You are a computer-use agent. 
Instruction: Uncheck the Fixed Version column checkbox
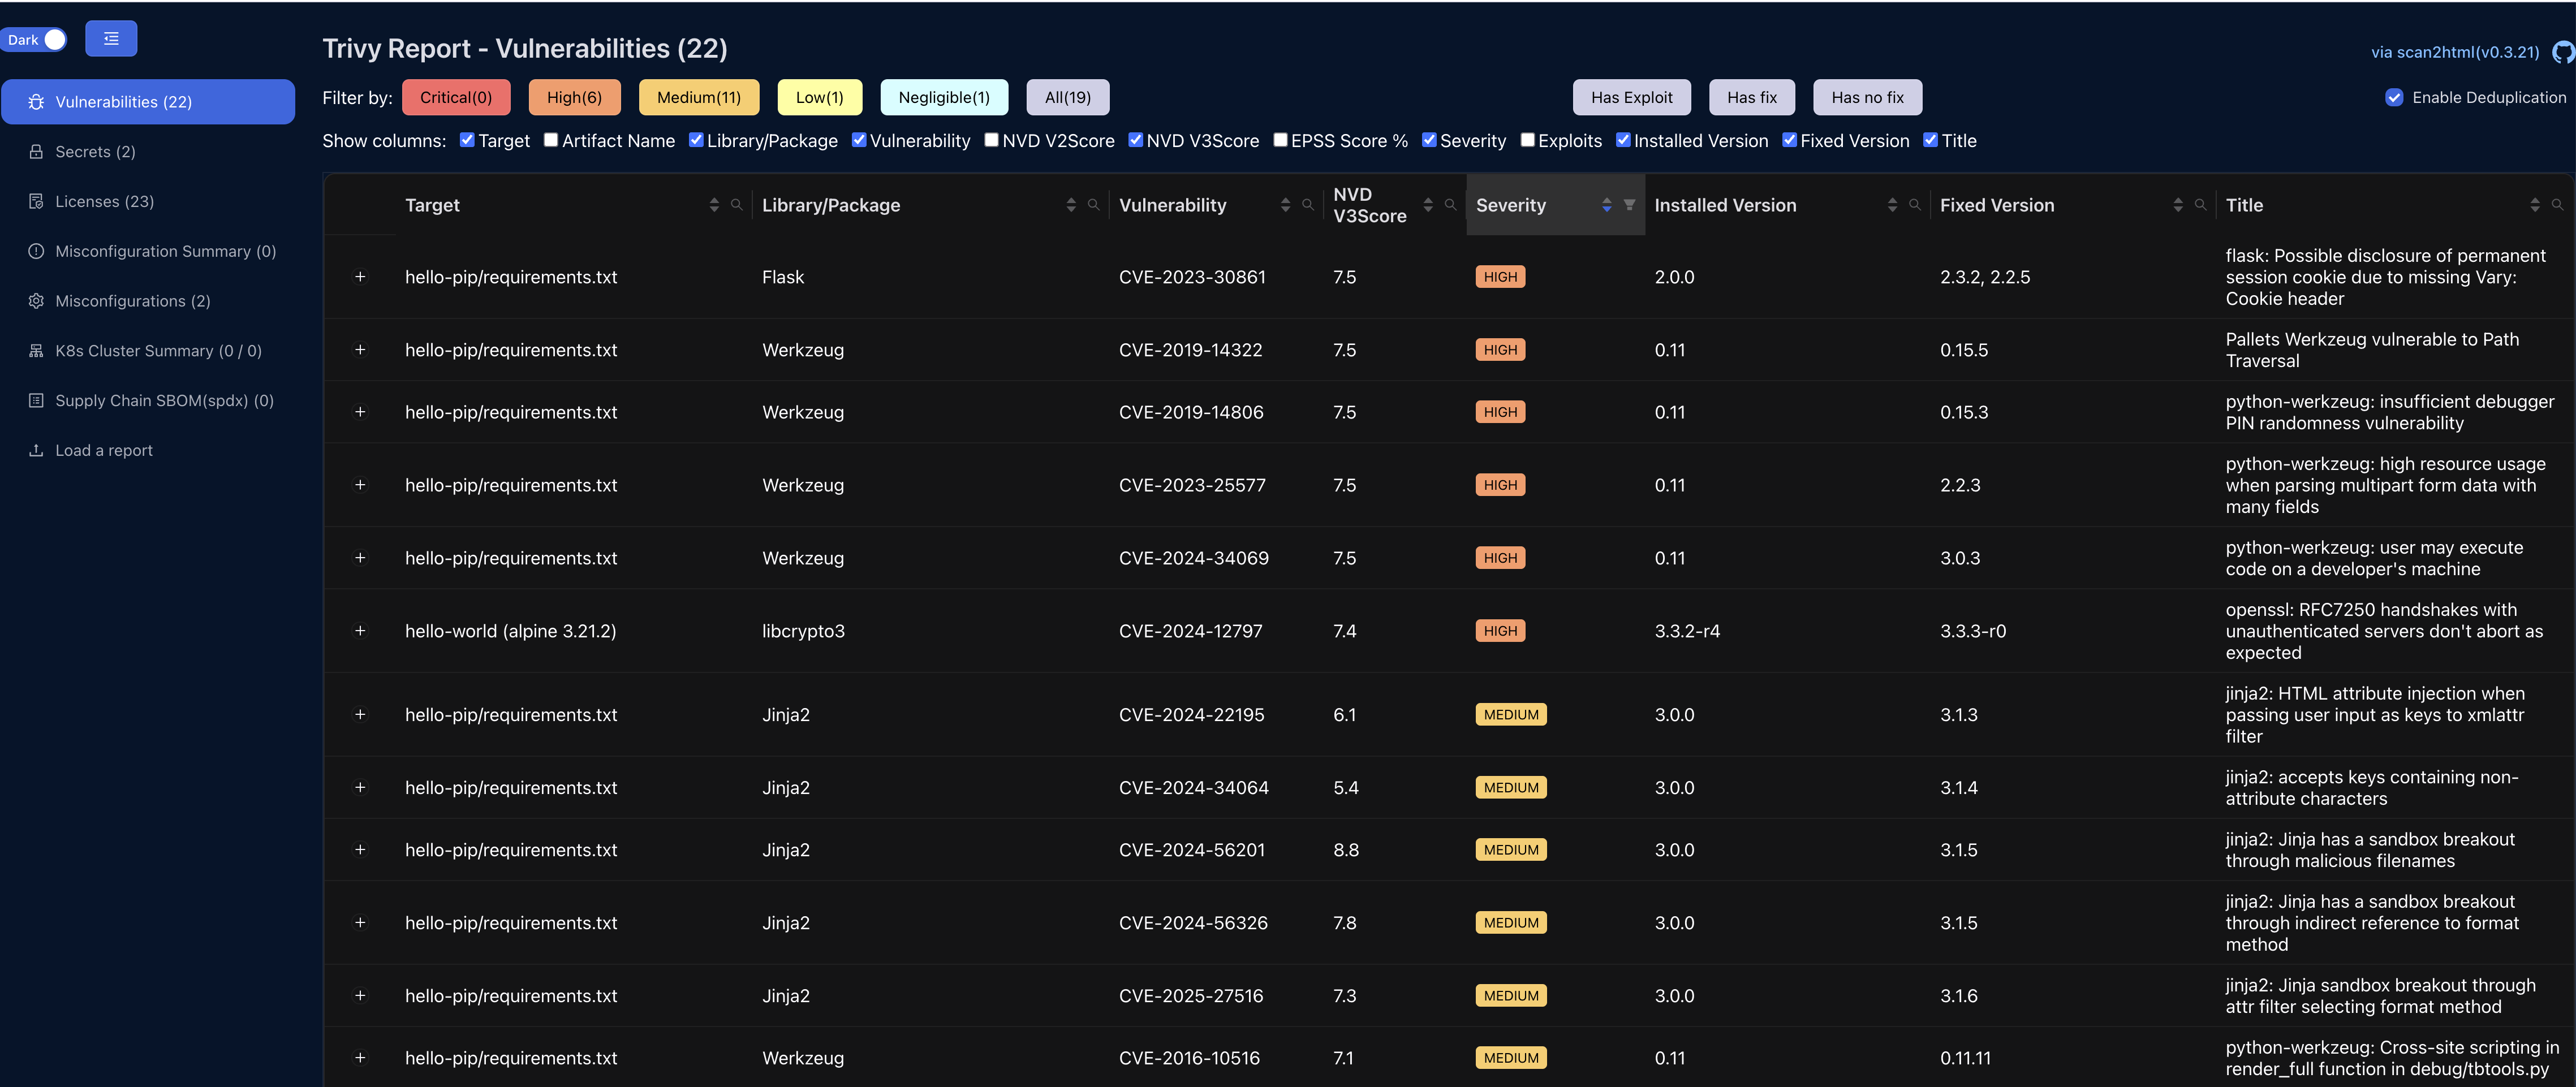click(1789, 140)
